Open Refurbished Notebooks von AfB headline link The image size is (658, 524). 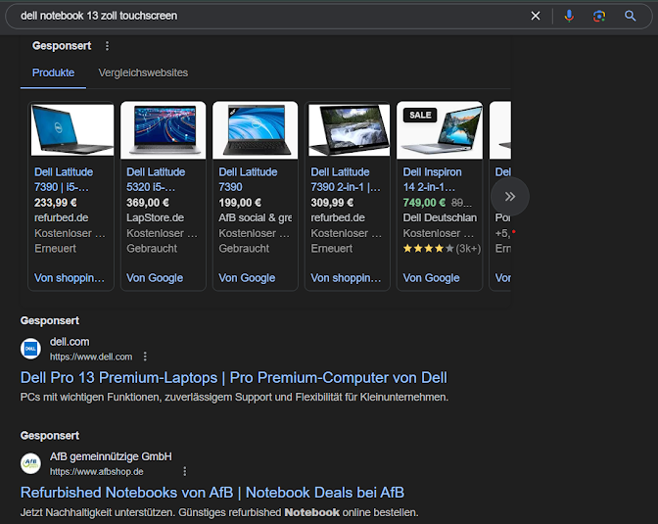coord(212,493)
